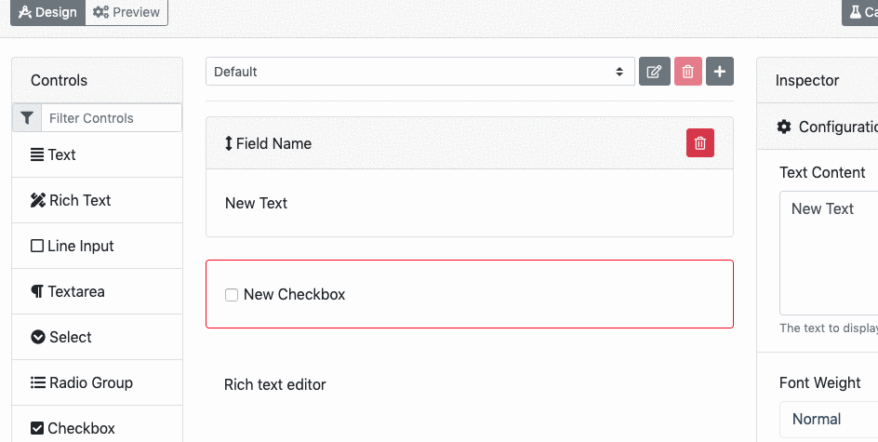Click the Textarea paragraph icon
Viewport: 878px width, 442px height.
pyautogui.click(x=37, y=291)
